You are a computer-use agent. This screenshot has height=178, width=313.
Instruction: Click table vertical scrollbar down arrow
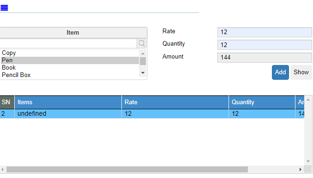(308, 161)
